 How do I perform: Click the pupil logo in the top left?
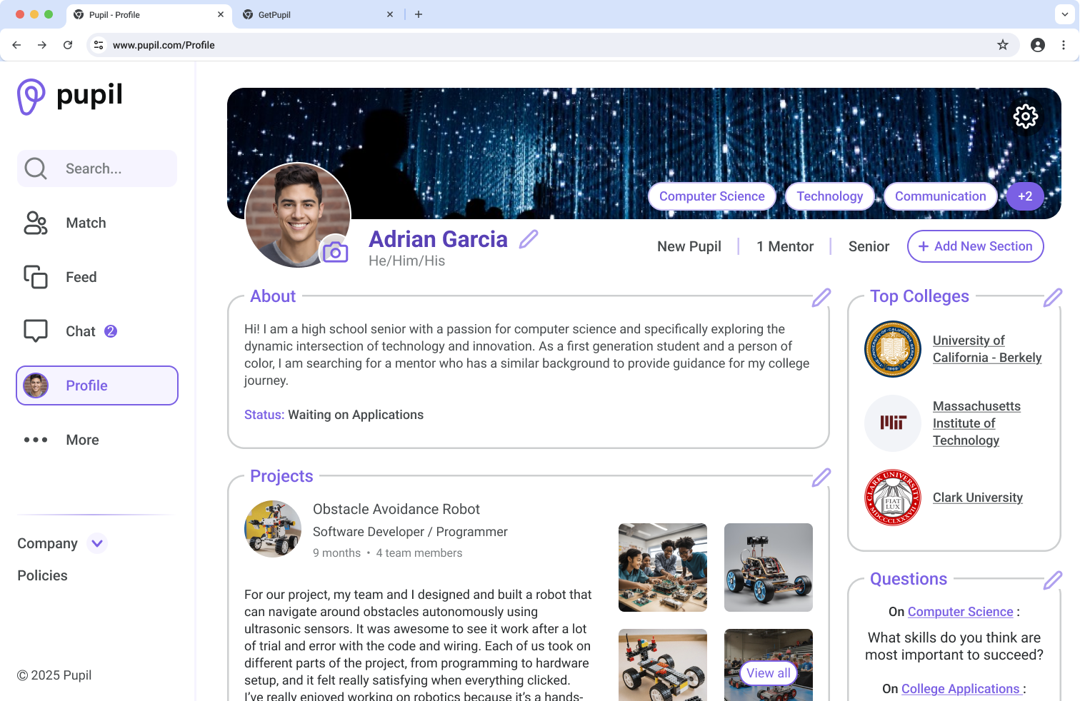[x=69, y=96]
